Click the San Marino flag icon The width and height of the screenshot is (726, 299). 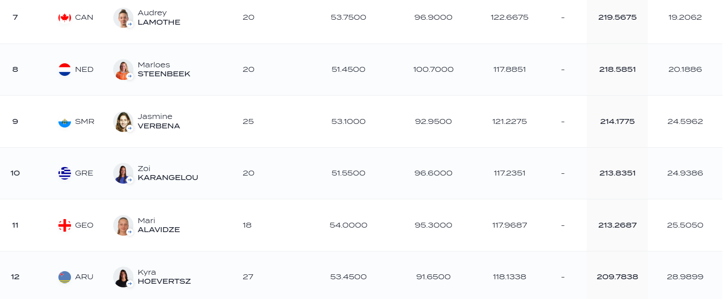(x=65, y=122)
